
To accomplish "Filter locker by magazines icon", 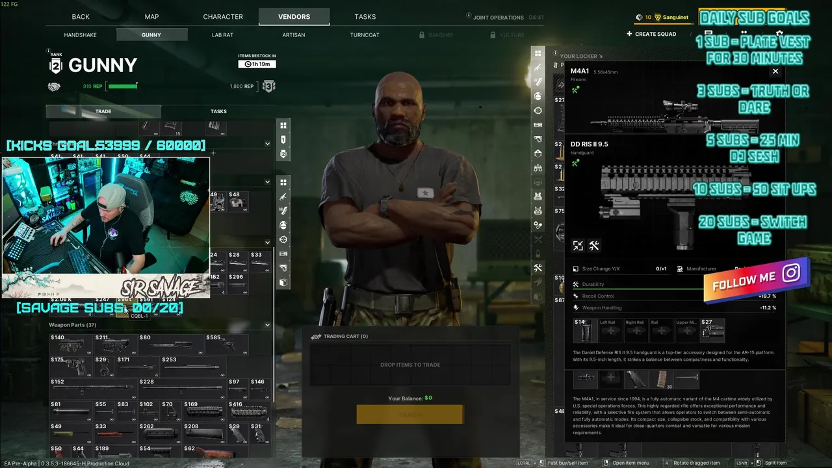I will click(x=538, y=125).
